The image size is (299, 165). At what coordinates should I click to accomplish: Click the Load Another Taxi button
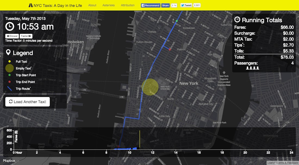28,102
